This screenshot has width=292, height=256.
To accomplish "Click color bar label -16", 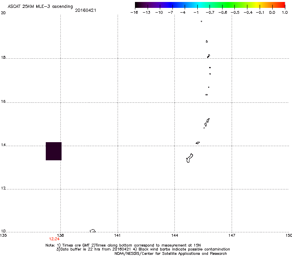I will tap(134, 13).
